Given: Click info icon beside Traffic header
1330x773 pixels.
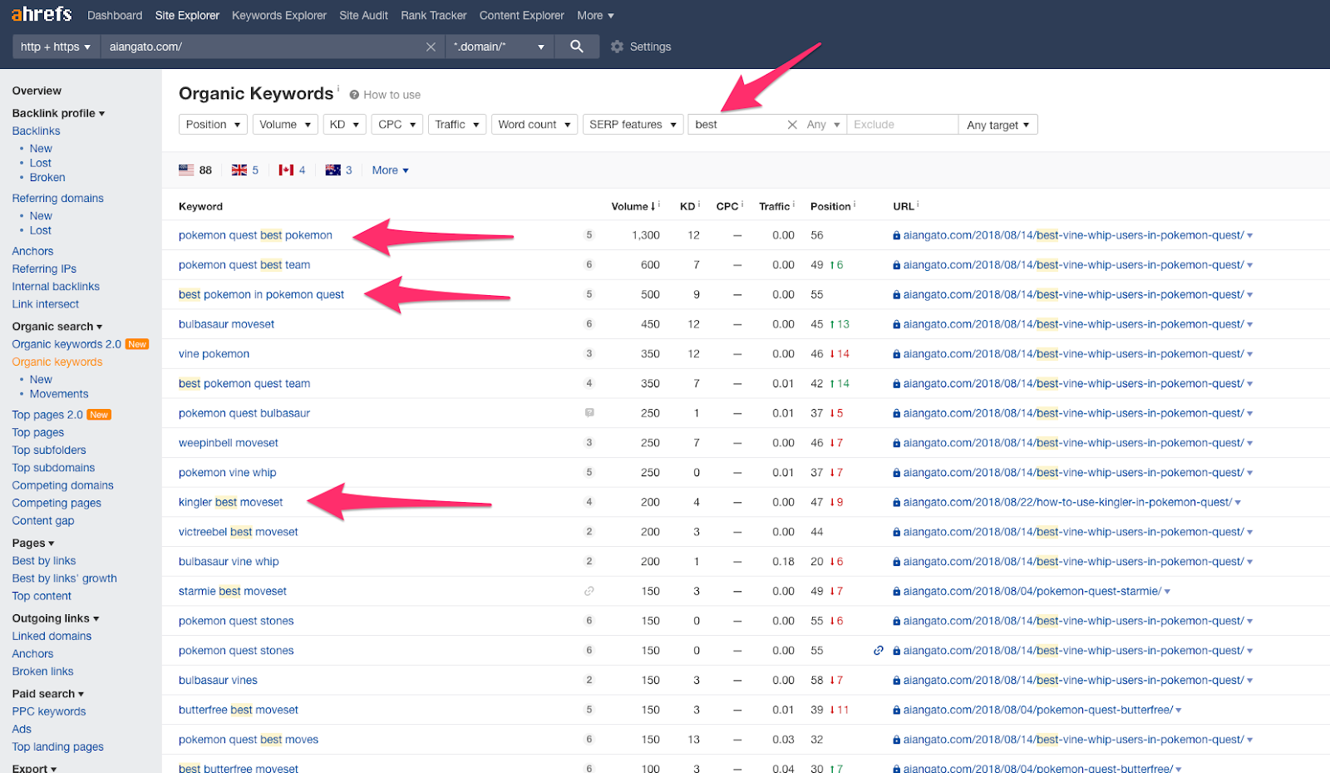Looking at the screenshot, I should click(x=794, y=204).
